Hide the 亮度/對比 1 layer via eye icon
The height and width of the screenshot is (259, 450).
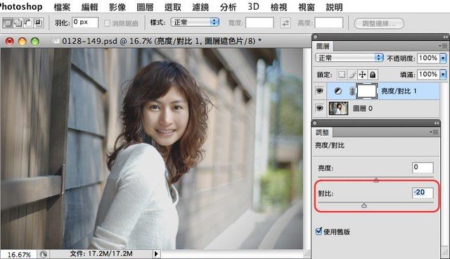319,91
